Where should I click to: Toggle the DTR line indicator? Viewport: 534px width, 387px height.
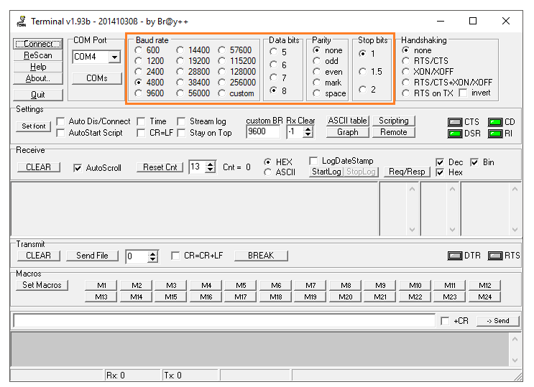tap(455, 256)
